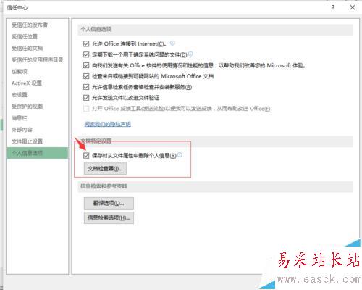Select 受信任的应用程序目录 entry
Image resolution: width=362 pixels, height=290 pixels.
click(x=38, y=59)
